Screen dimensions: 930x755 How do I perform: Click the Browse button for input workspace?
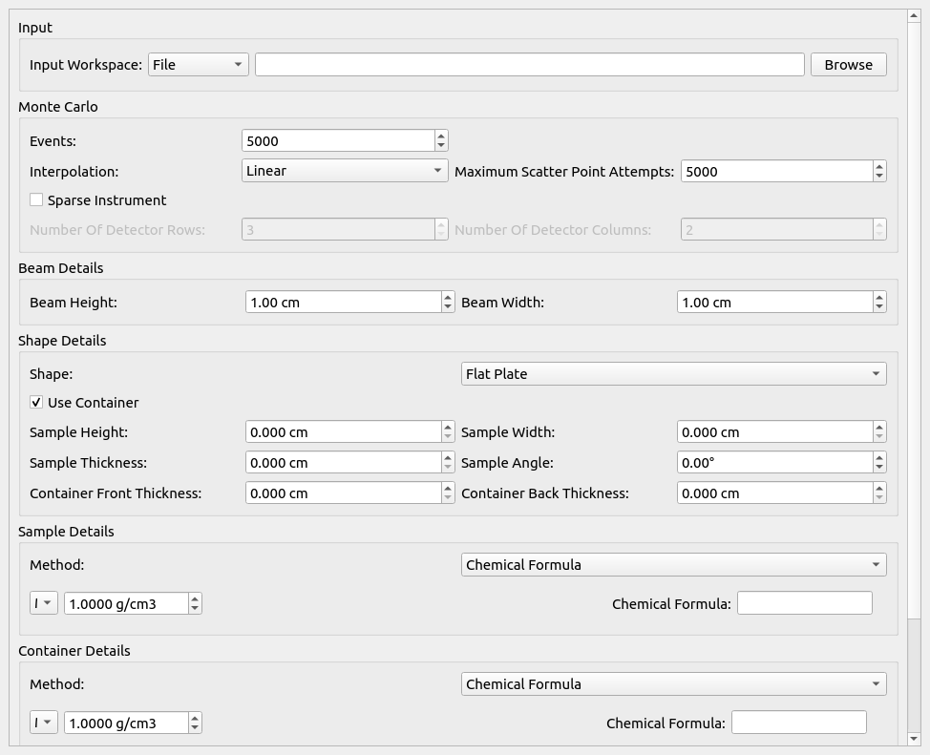click(848, 65)
